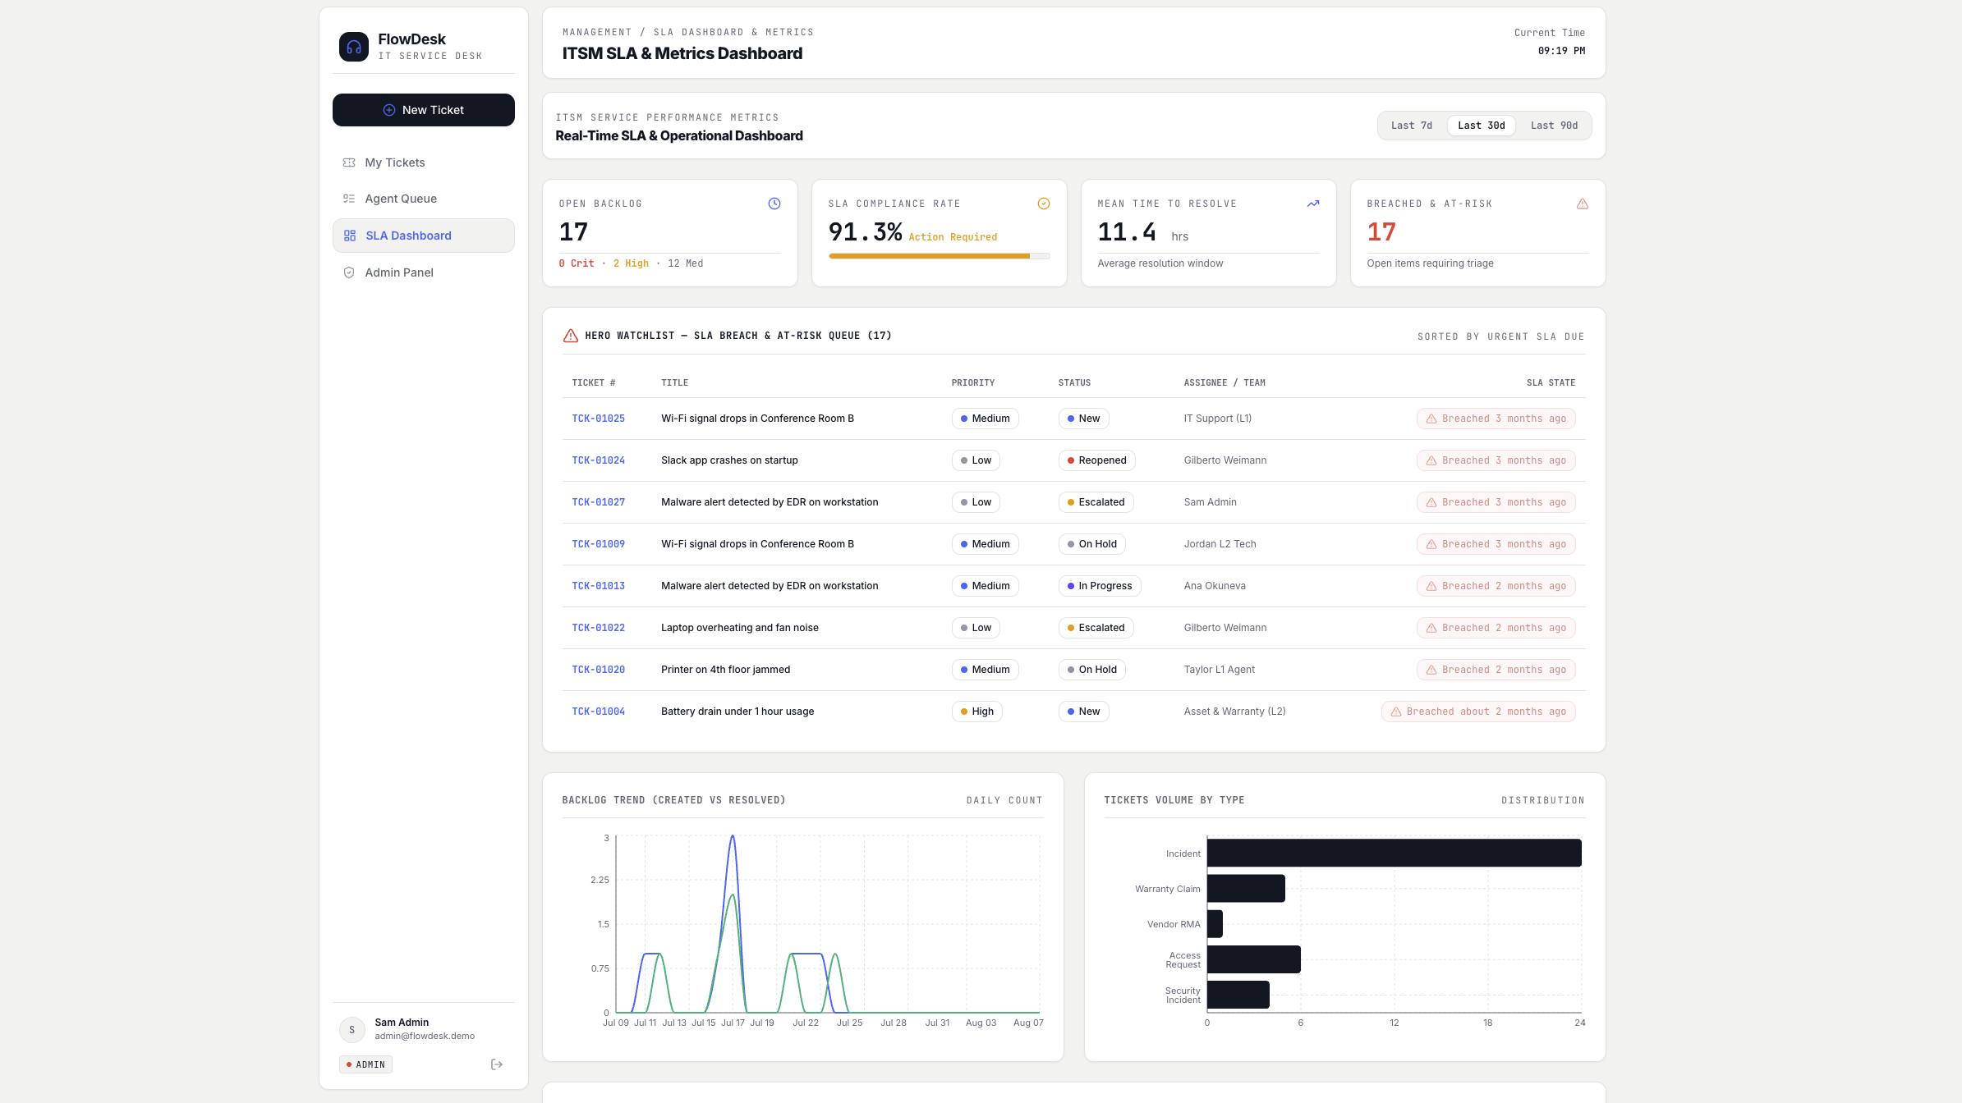Select the Last 30d range
The height and width of the screenshot is (1103, 1962).
[x=1482, y=126]
